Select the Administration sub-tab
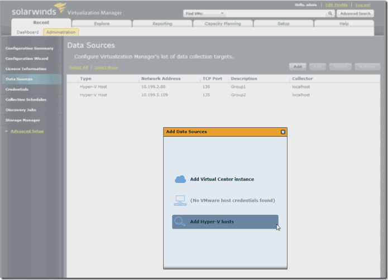This screenshot has height=280, width=388. 61,32
